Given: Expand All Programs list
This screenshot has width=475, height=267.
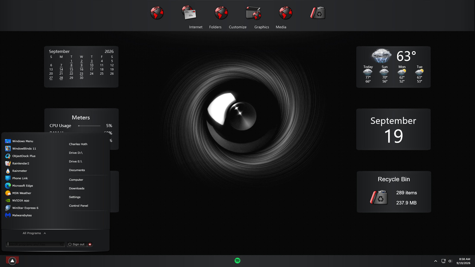Looking at the screenshot, I should tap(34, 233).
